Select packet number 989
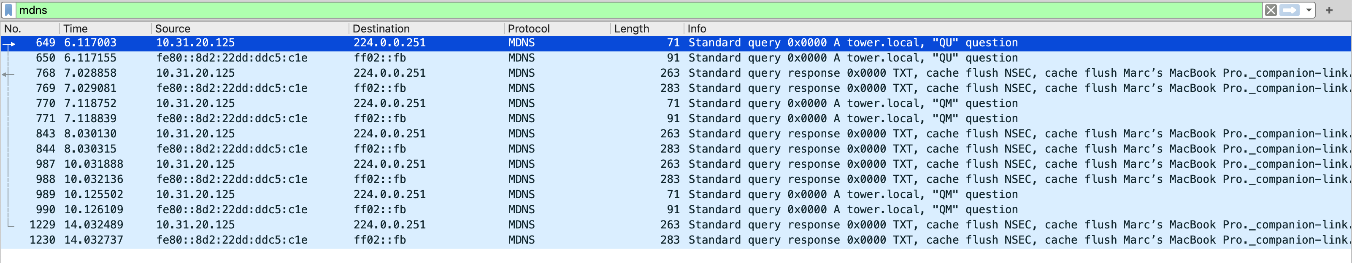This screenshot has height=263, width=1352. click(x=676, y=195)
